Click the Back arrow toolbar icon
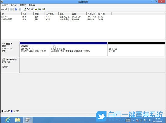 [x=2, y=9]
